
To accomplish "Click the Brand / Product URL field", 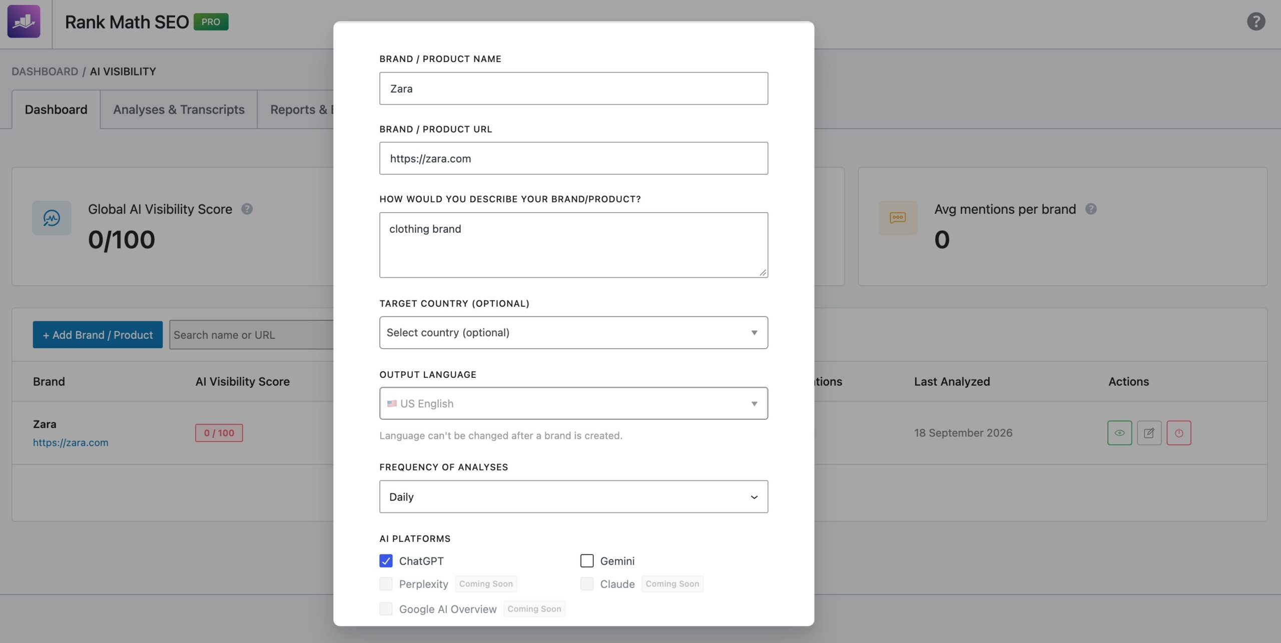I will 573,159.
